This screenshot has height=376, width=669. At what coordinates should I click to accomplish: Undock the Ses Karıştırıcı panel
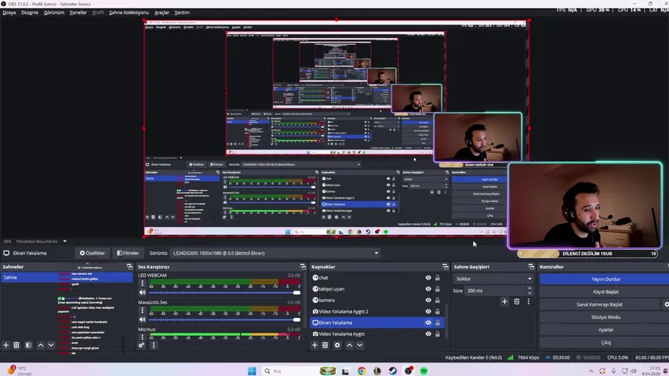tap(303, 266)
